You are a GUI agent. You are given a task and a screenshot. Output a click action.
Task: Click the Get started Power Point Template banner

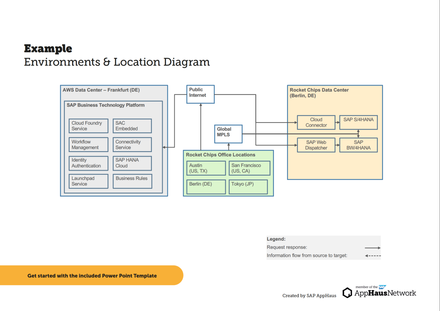click(x=92, y=275)
